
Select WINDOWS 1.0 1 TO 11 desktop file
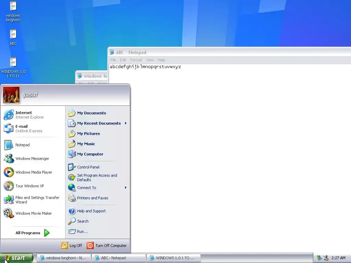pyautogui.click(x=13, y=62)
